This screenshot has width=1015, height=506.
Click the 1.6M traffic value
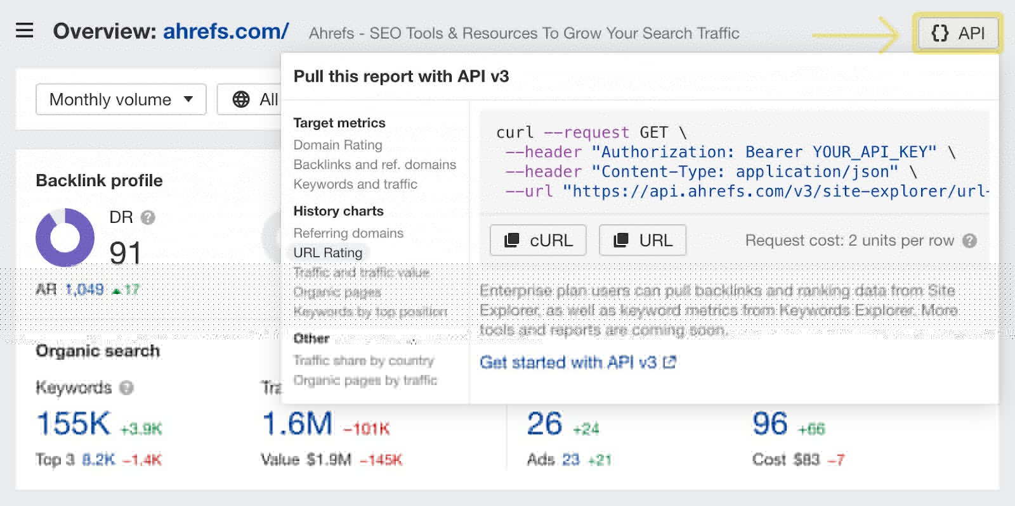coord(298,424)
